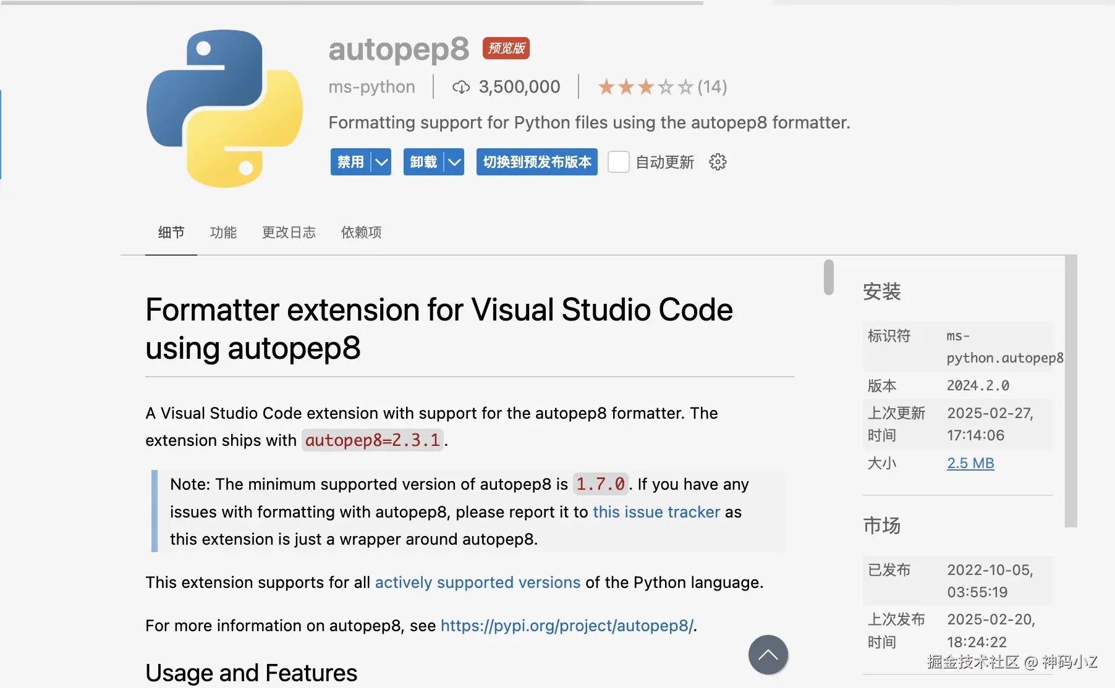
Task: Click the scroll-to-top arrow button
Action: point(768,655)
